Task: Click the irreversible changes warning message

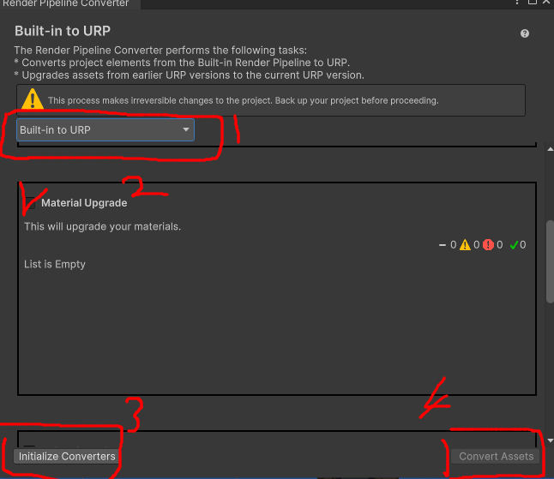Action: 243,100
